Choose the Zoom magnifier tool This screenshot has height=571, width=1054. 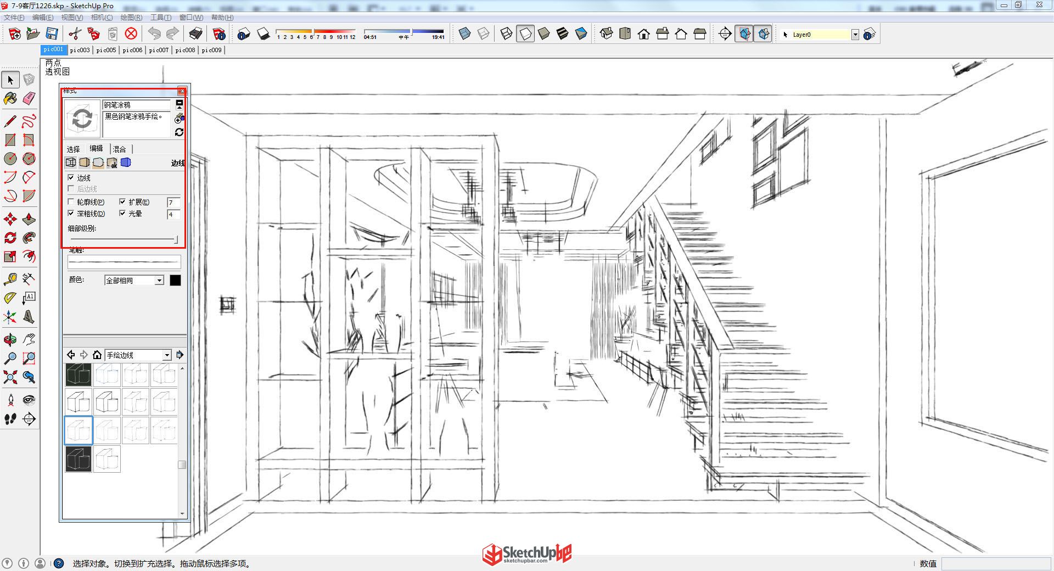(x=10, y=359)
